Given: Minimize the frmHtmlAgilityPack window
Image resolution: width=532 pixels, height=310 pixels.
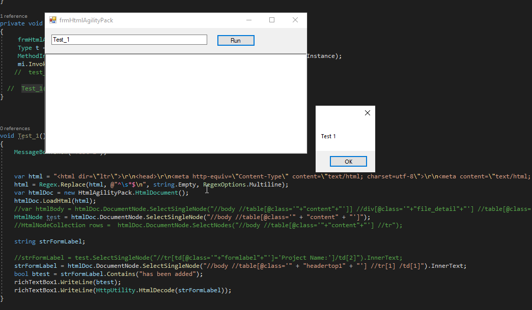Looking at the screenshot, I should [x=249, y=20].
